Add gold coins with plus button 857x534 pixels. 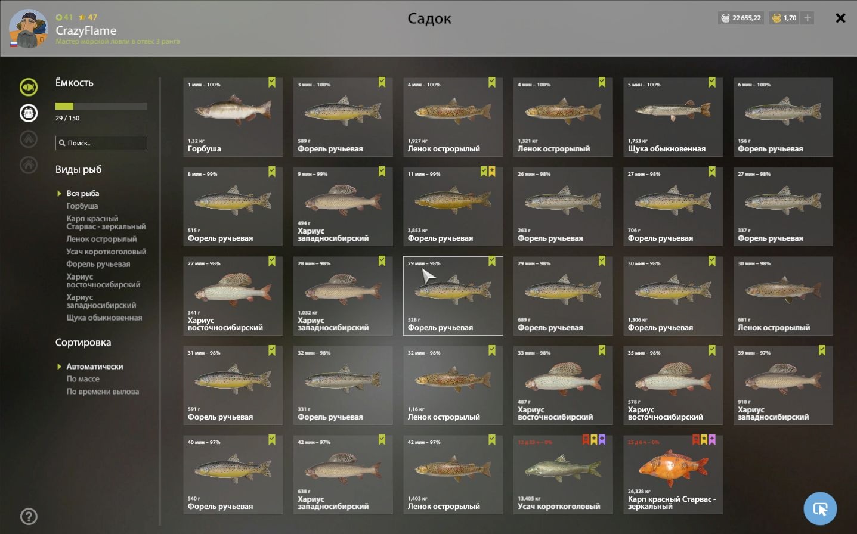point(808,18)
